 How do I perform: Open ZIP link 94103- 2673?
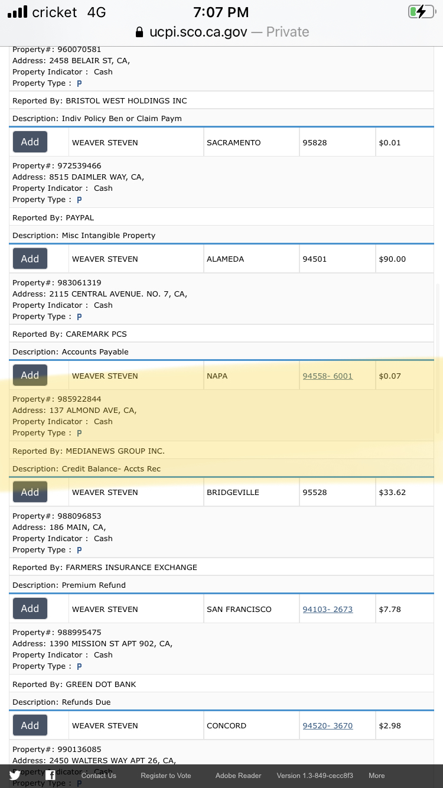328,609
